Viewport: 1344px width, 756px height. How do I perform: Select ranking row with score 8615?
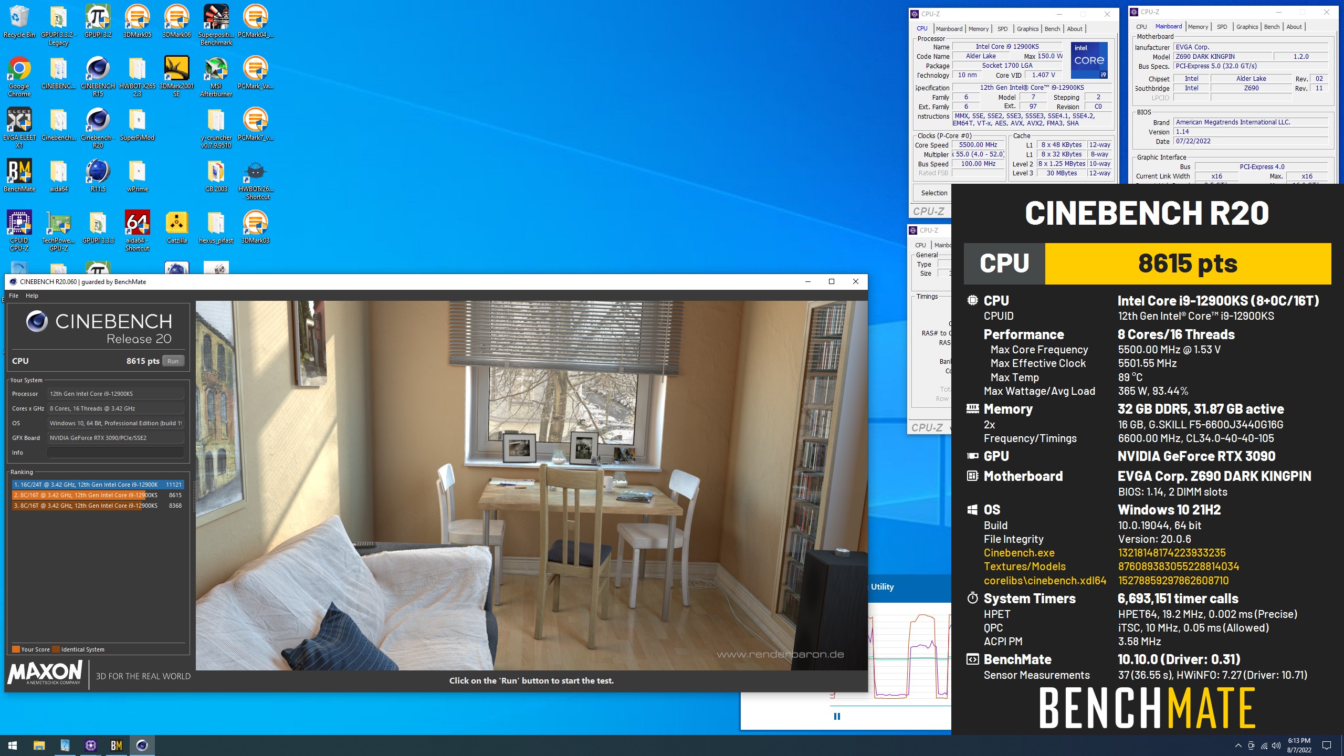coord(98,495)
